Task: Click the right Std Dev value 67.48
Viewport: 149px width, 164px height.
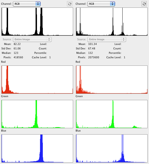Action: tap(91, 49)
